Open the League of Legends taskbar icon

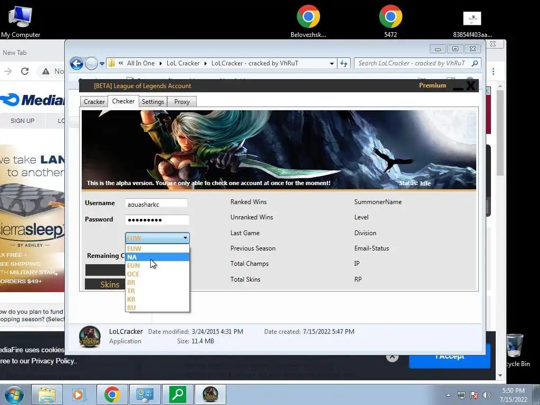coord(210,394)
